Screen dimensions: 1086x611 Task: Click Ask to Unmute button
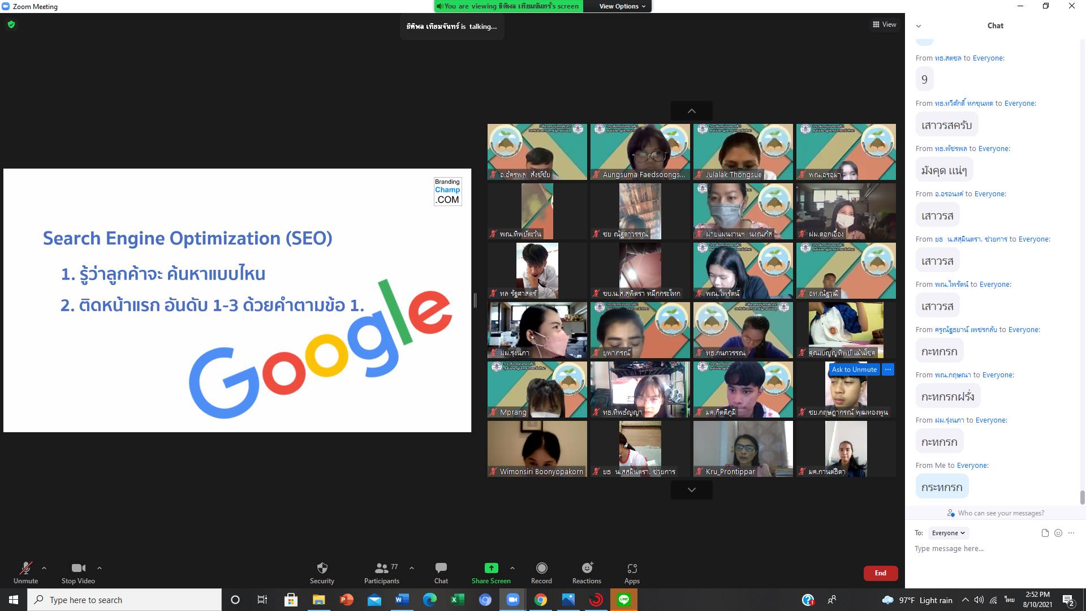point(854,369)
